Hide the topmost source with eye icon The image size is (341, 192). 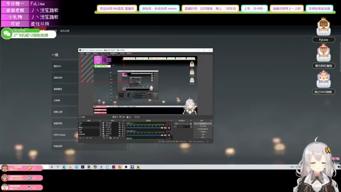click(x=120, y=123)
